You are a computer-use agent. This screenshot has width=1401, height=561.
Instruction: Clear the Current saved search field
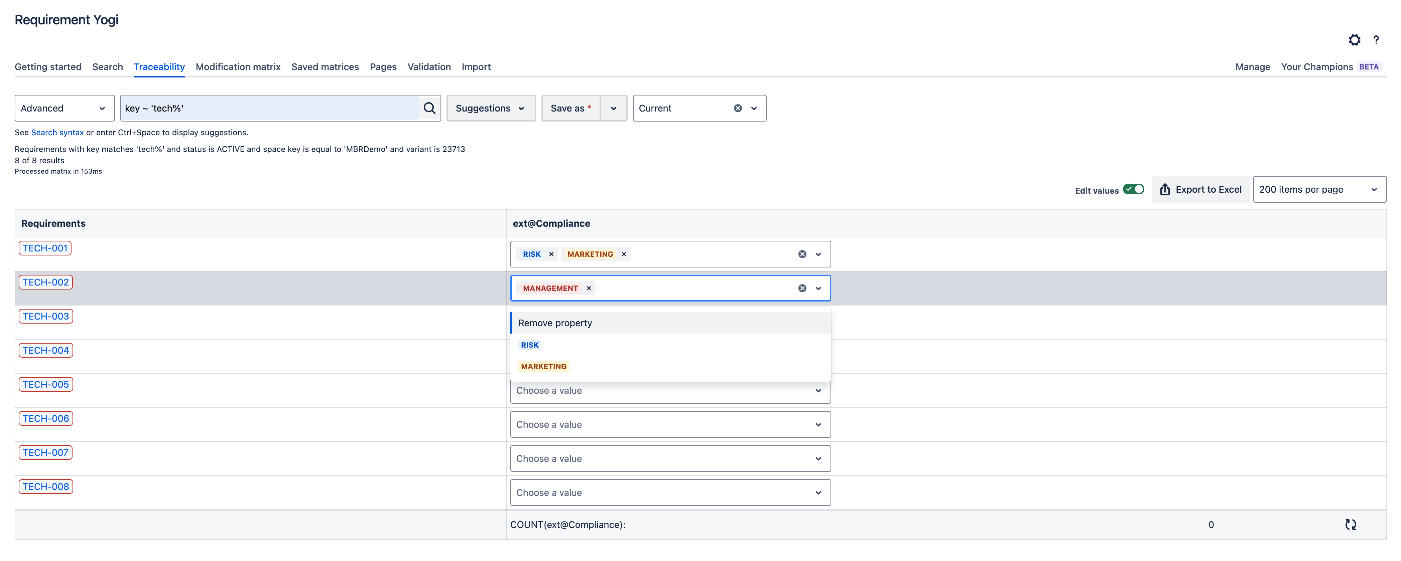click(x=738, y=108)
